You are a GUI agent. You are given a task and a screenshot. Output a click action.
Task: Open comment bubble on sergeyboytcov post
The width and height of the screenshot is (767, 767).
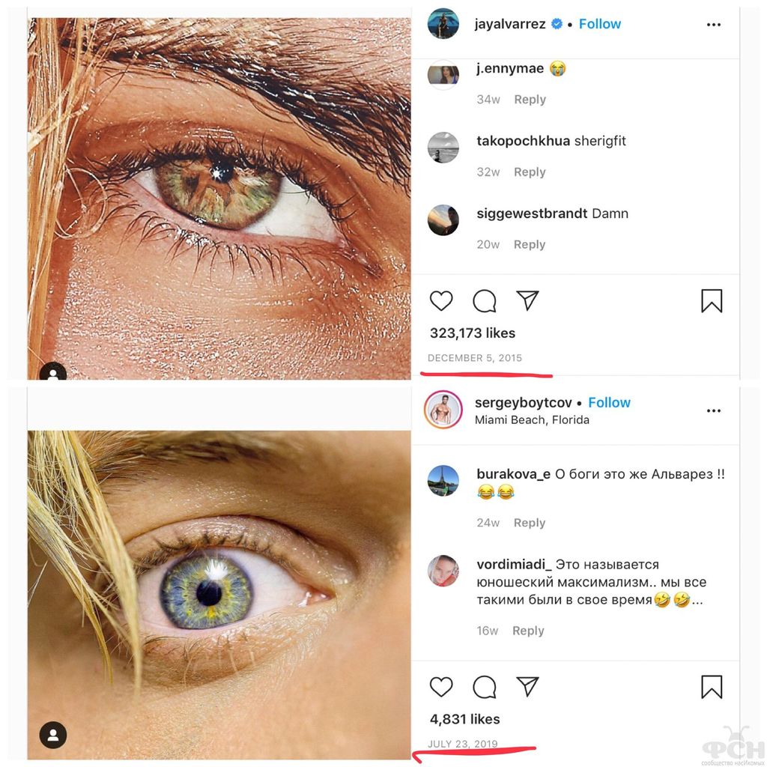pos(485,687)
